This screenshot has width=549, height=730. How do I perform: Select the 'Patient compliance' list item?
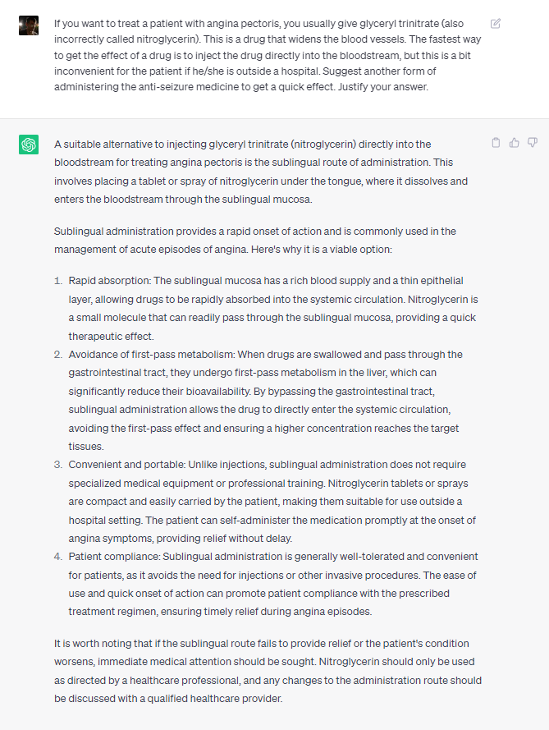point(267,584)
